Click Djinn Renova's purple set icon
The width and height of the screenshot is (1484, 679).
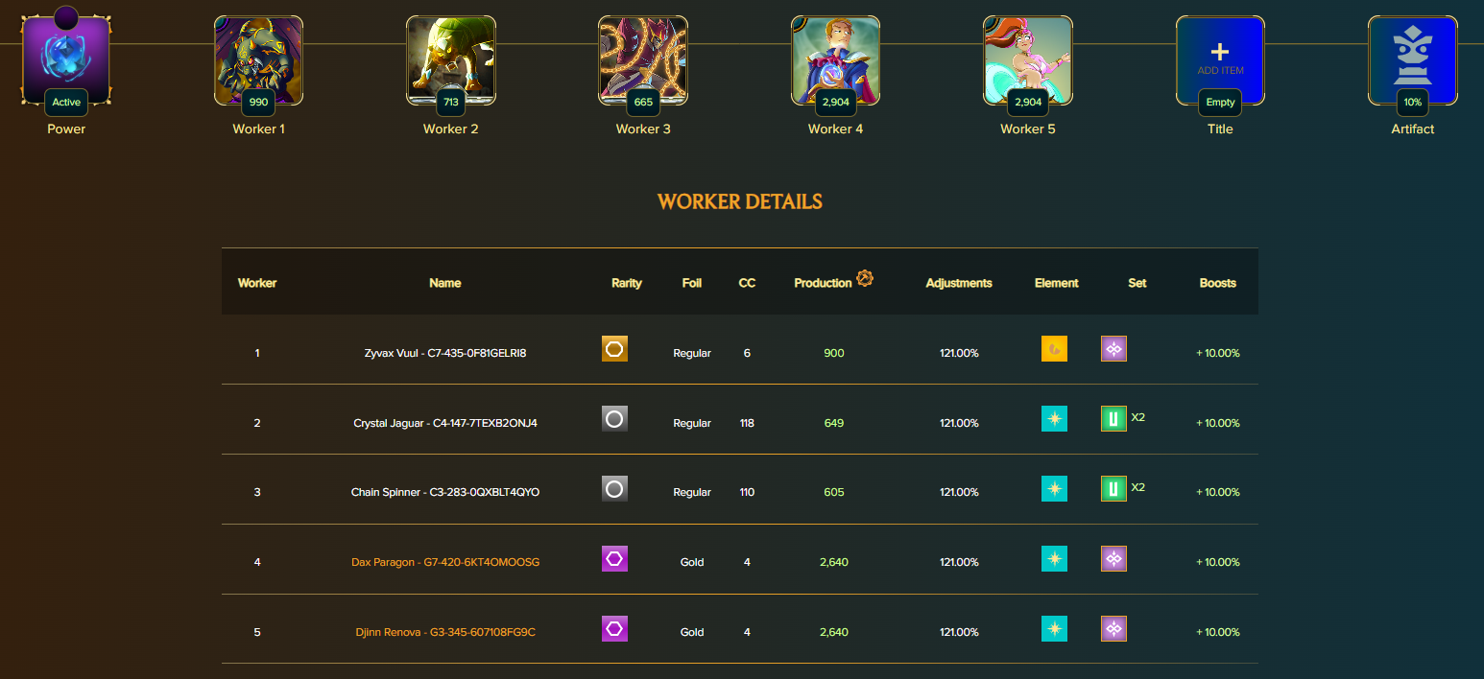click(x=1113, y=628)
